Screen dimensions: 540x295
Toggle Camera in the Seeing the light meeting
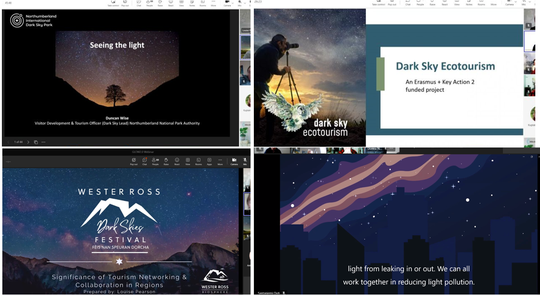pyautogui.click(x=227, y=3)
